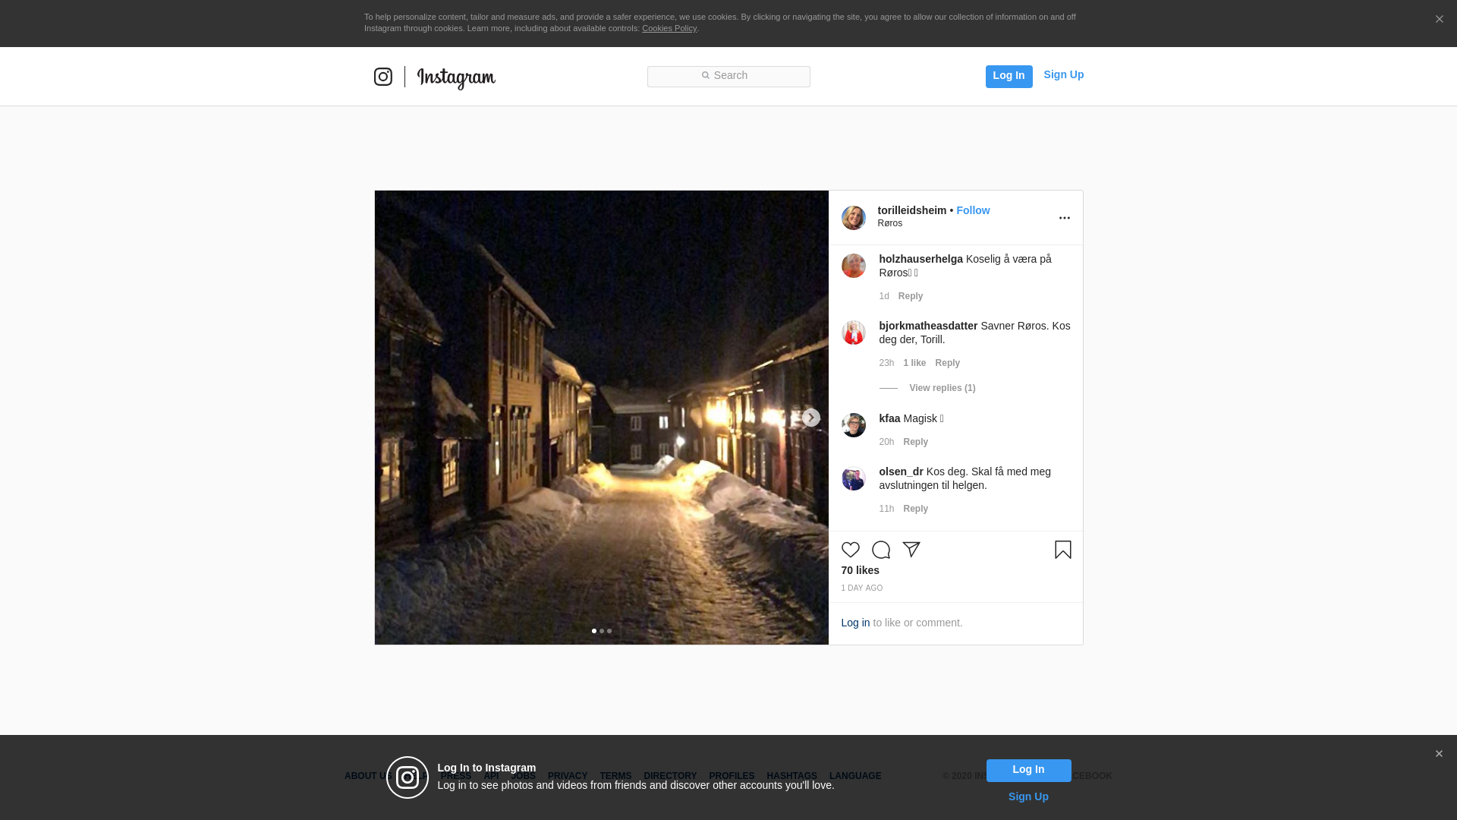This screenshot has width=1457, height=820.
Task: Like the post with the heart icon
Action: [x=851, y=550]
